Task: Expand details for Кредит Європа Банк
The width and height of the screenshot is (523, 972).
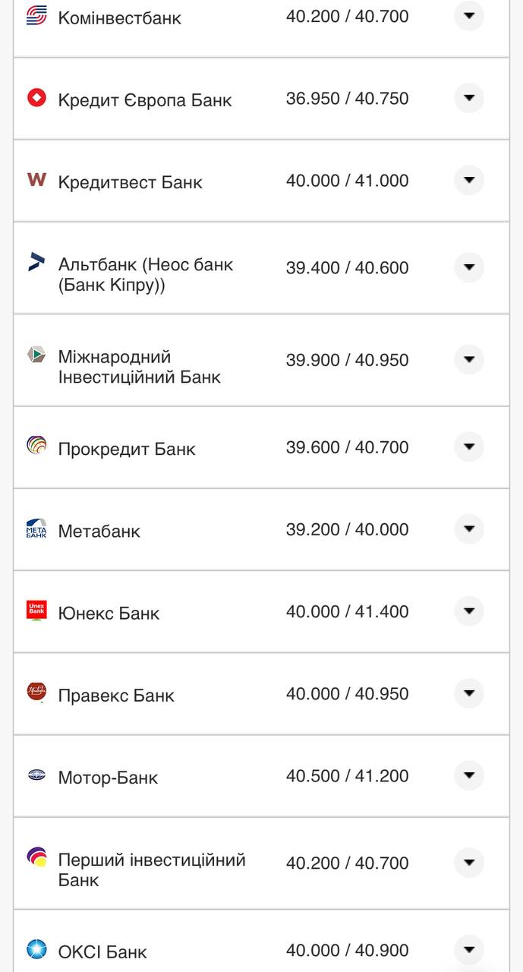Action: tap(469, 97)
